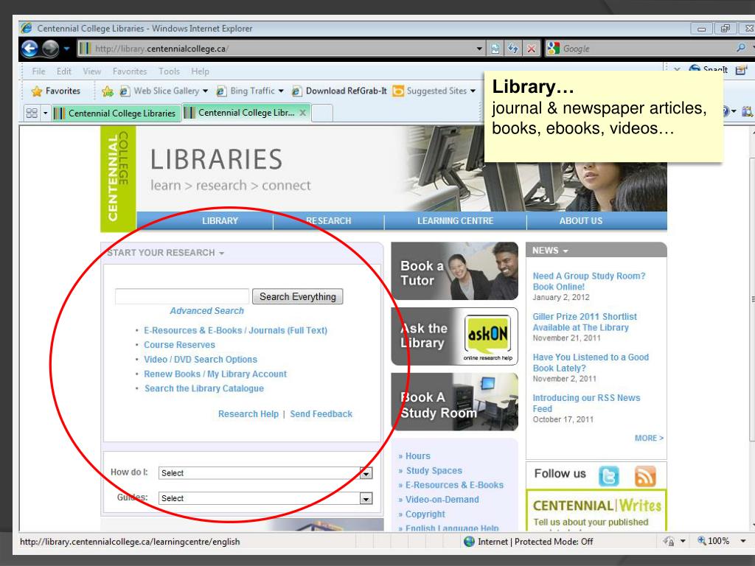
Task: Open the Guides Select dropdown
Action: 366,499
